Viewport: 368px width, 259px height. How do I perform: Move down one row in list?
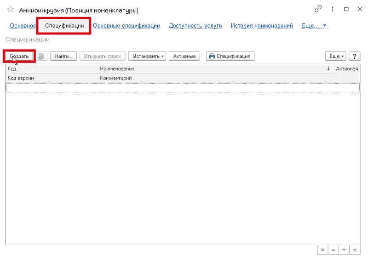click(x=344, y=250)
